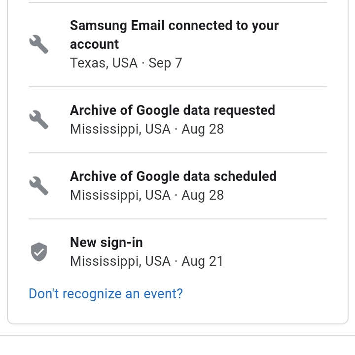Screen dimensions: 355x355
Task: Open the Don't recognize an event? link
Action: 106,294
